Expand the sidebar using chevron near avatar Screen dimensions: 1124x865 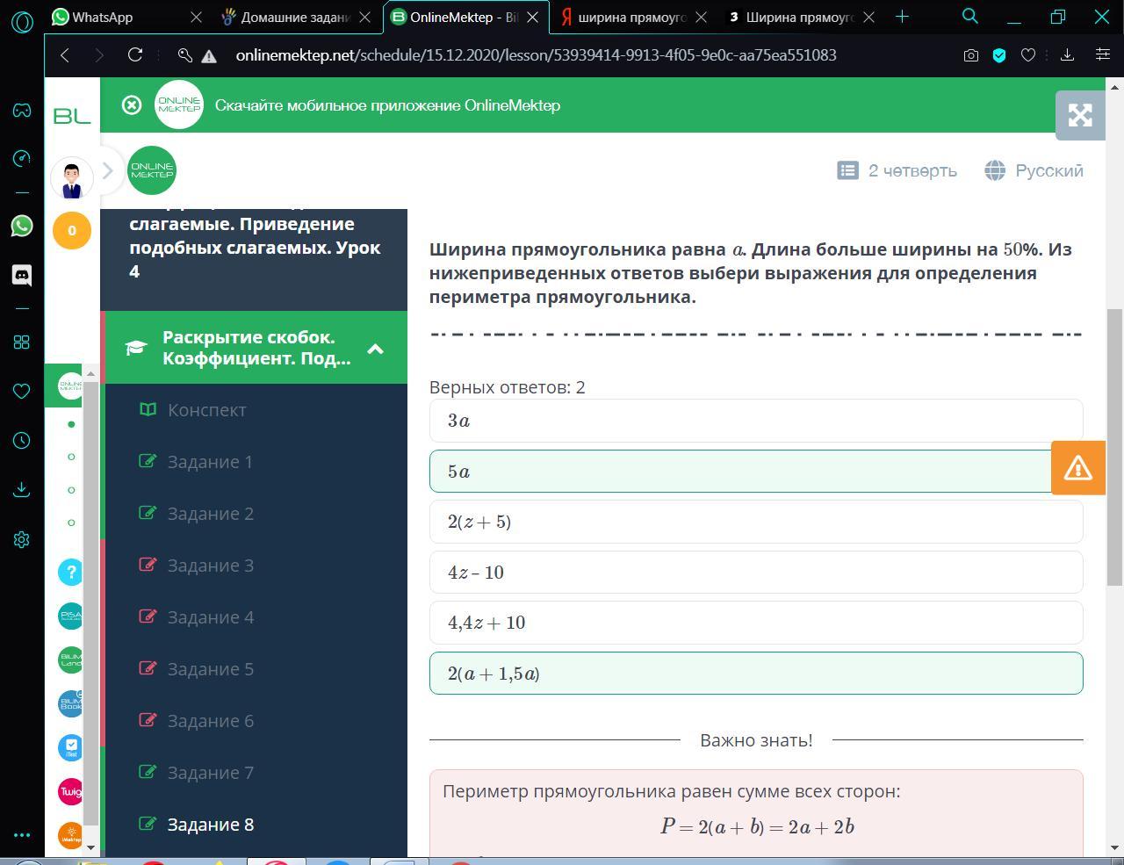click(108, 170)
